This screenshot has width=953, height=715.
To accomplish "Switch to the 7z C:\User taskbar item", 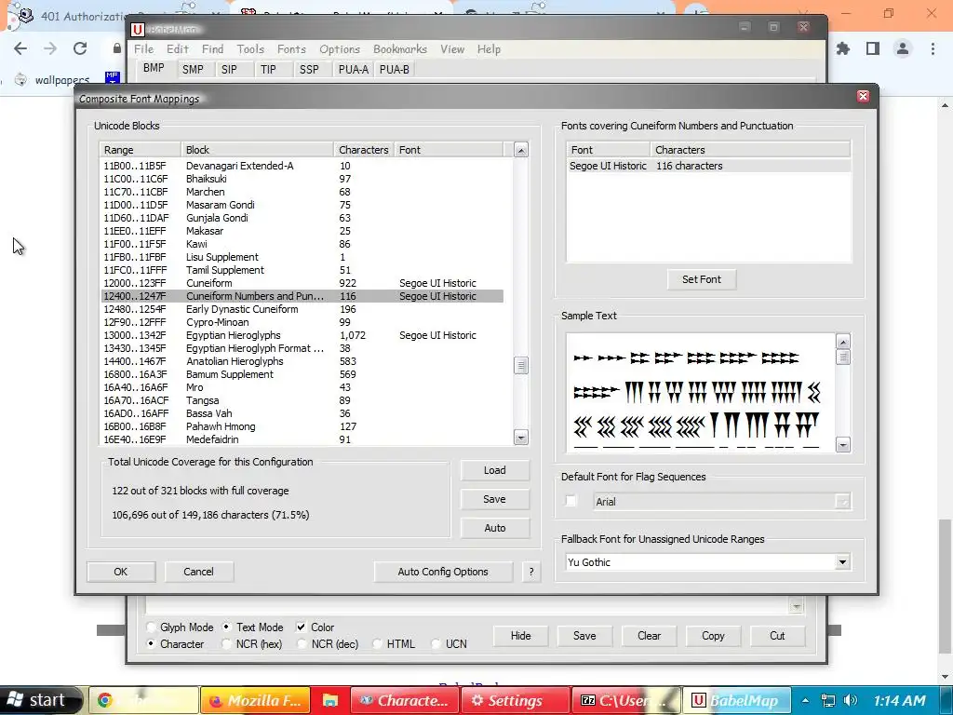I will [x=626, y=700].
